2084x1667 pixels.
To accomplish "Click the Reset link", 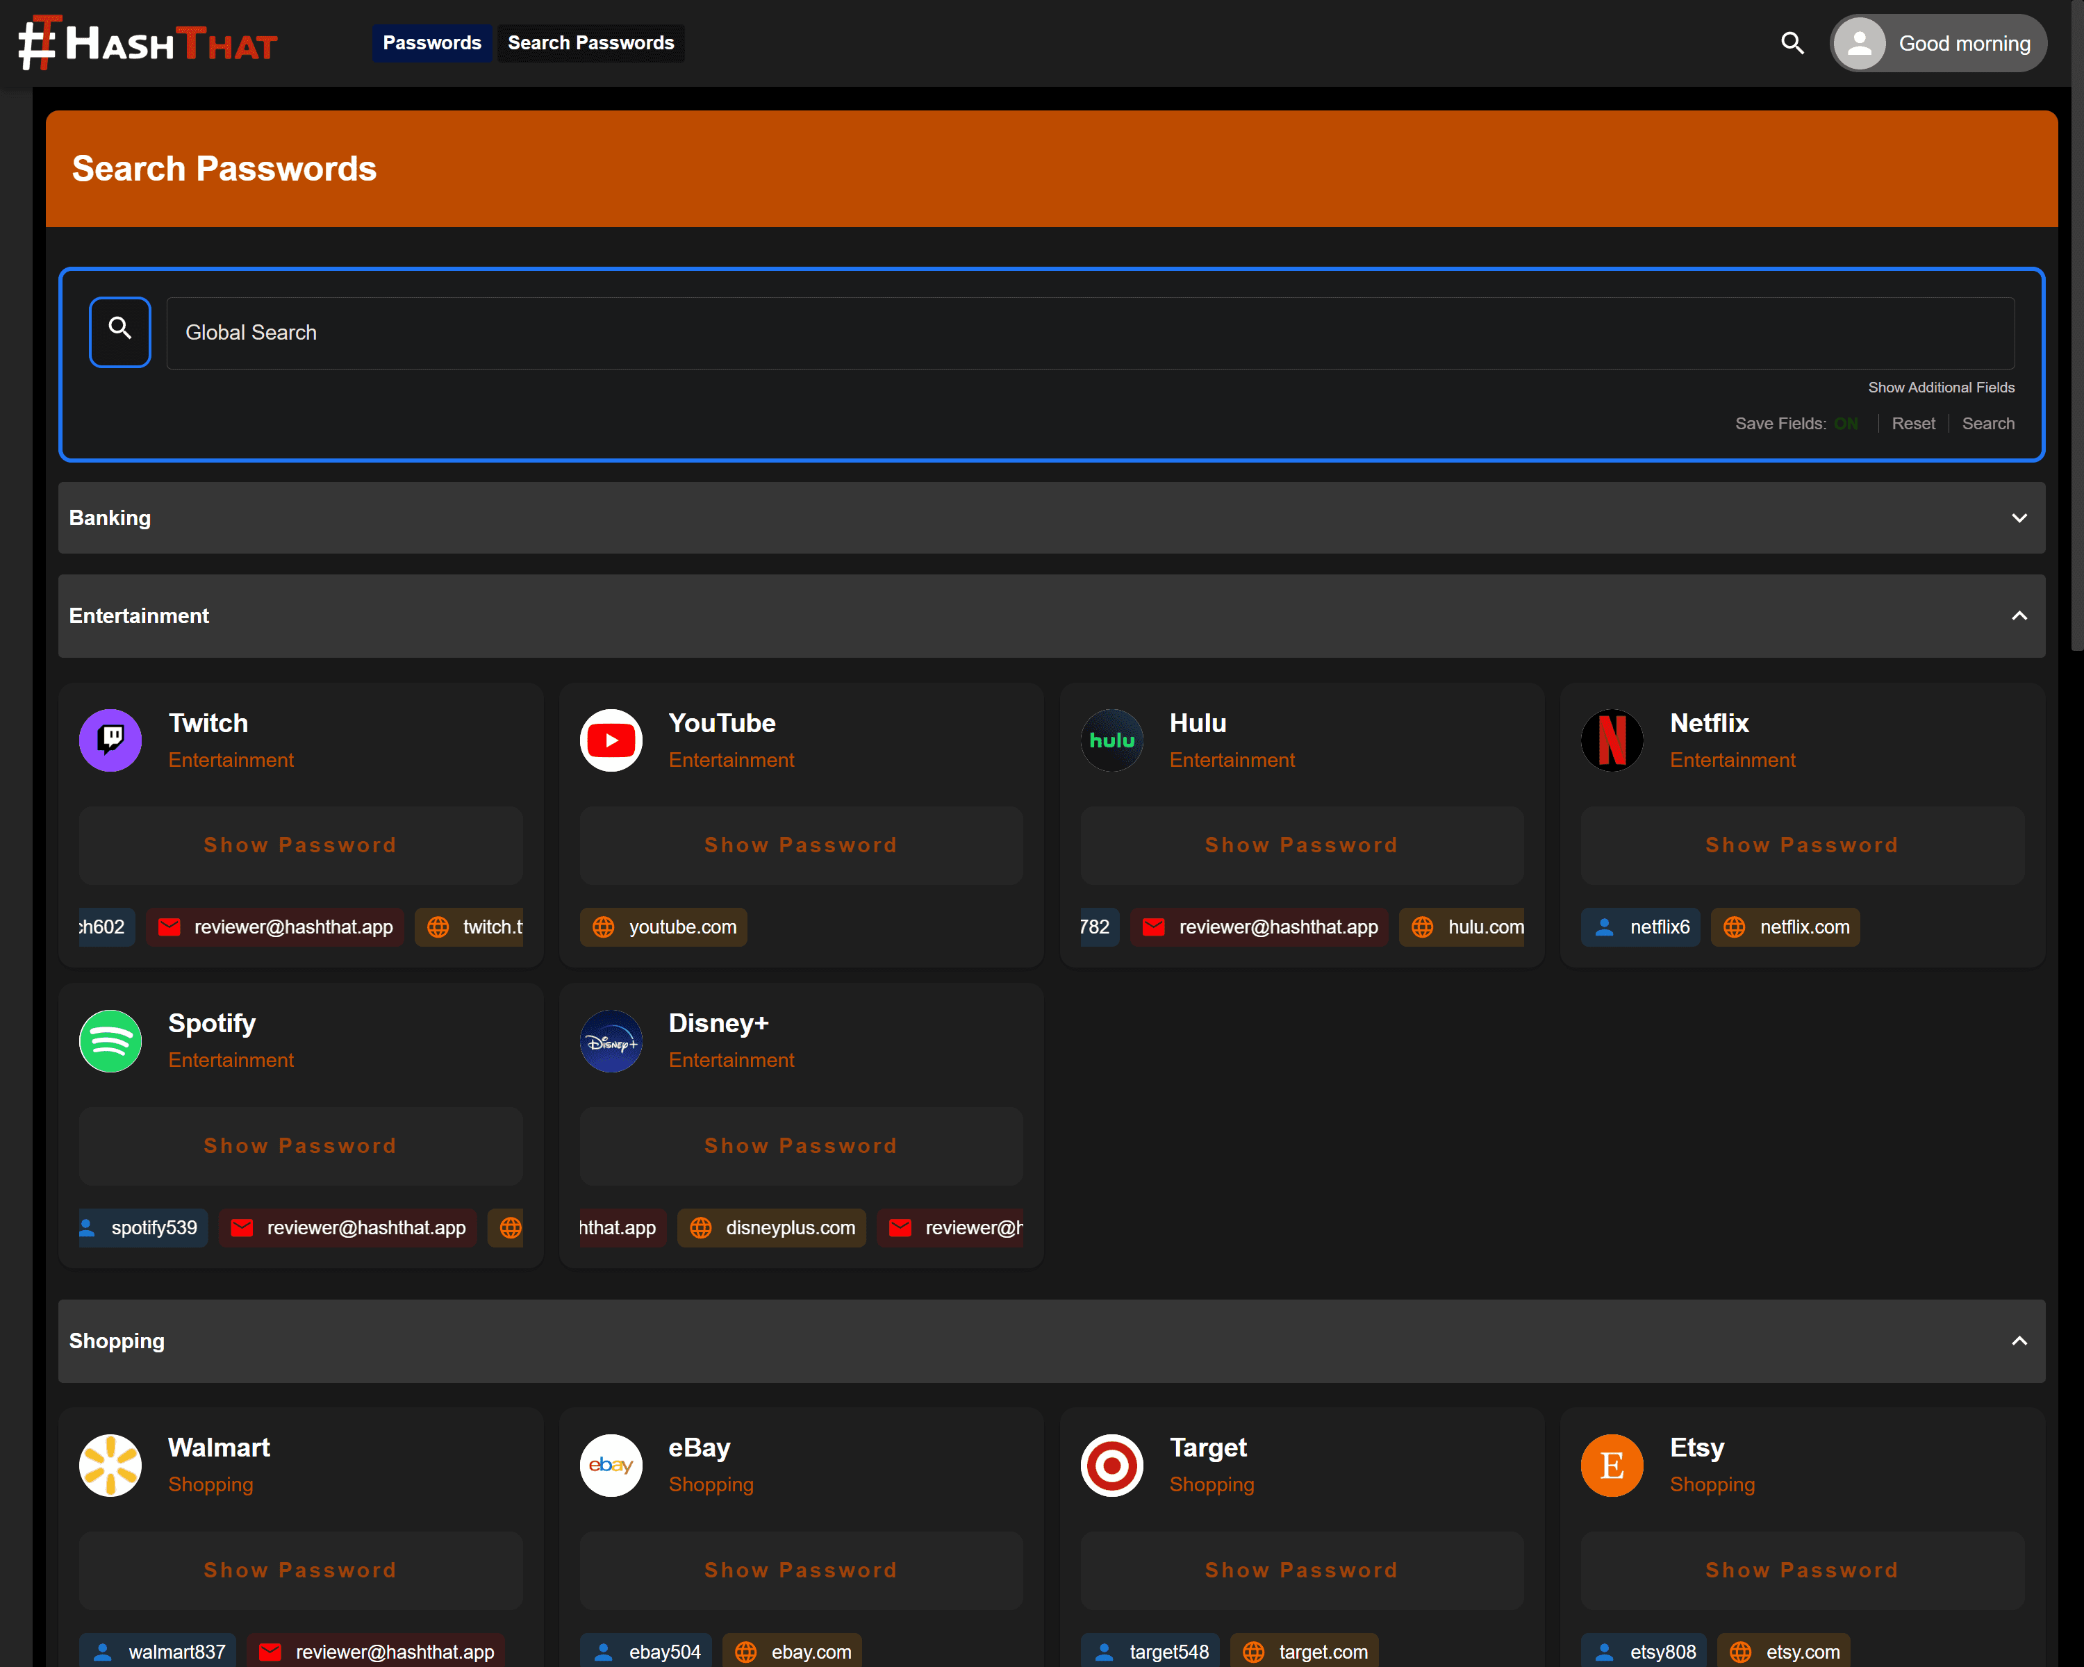I will 1913,423.
